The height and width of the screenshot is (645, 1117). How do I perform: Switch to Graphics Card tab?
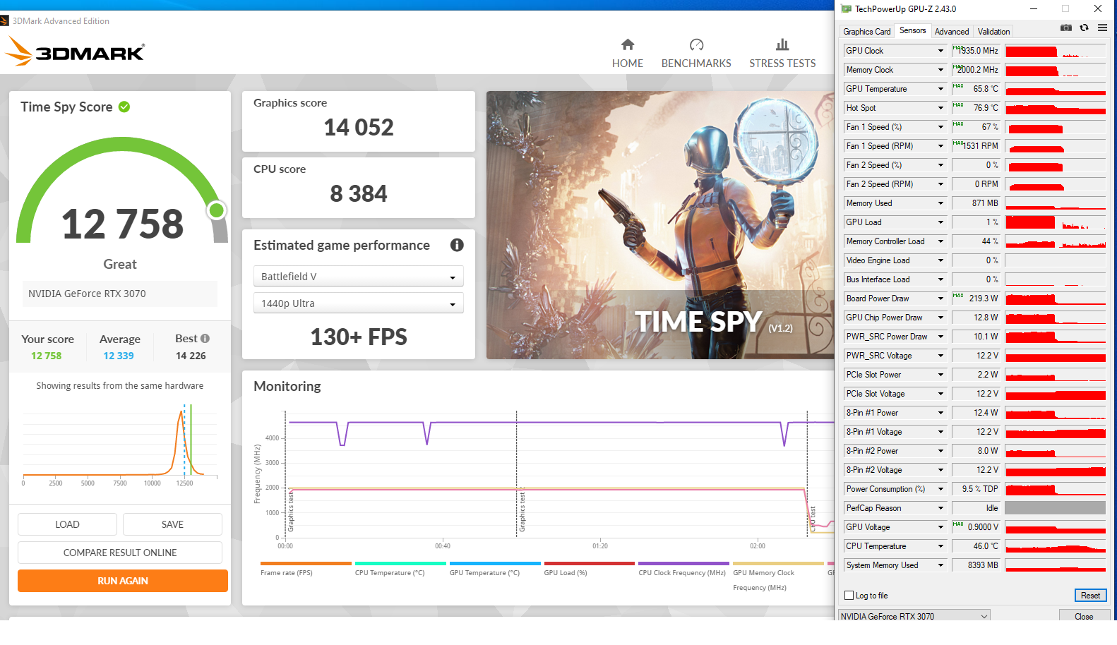pyautogui.click(x=866, y=32)
